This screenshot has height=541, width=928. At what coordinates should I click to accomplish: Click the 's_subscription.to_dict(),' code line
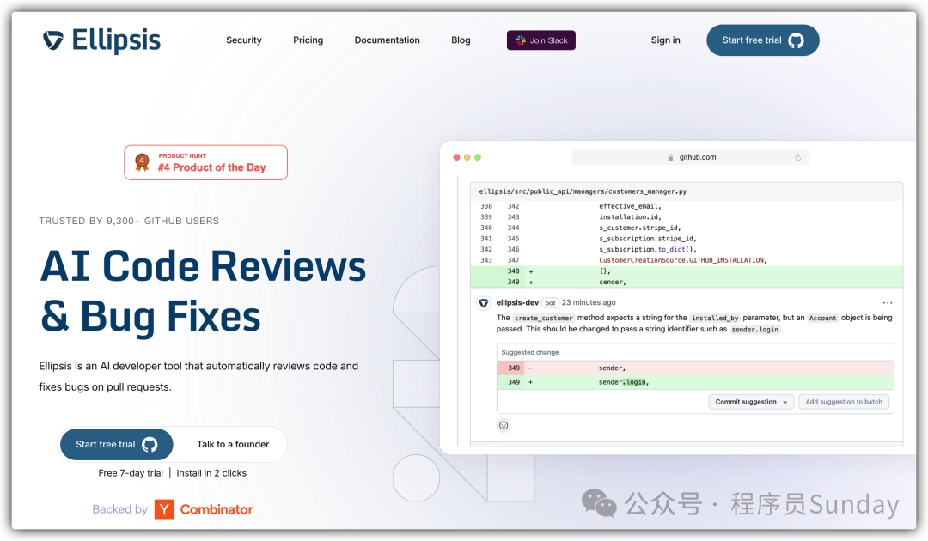(x=648, y=250)
